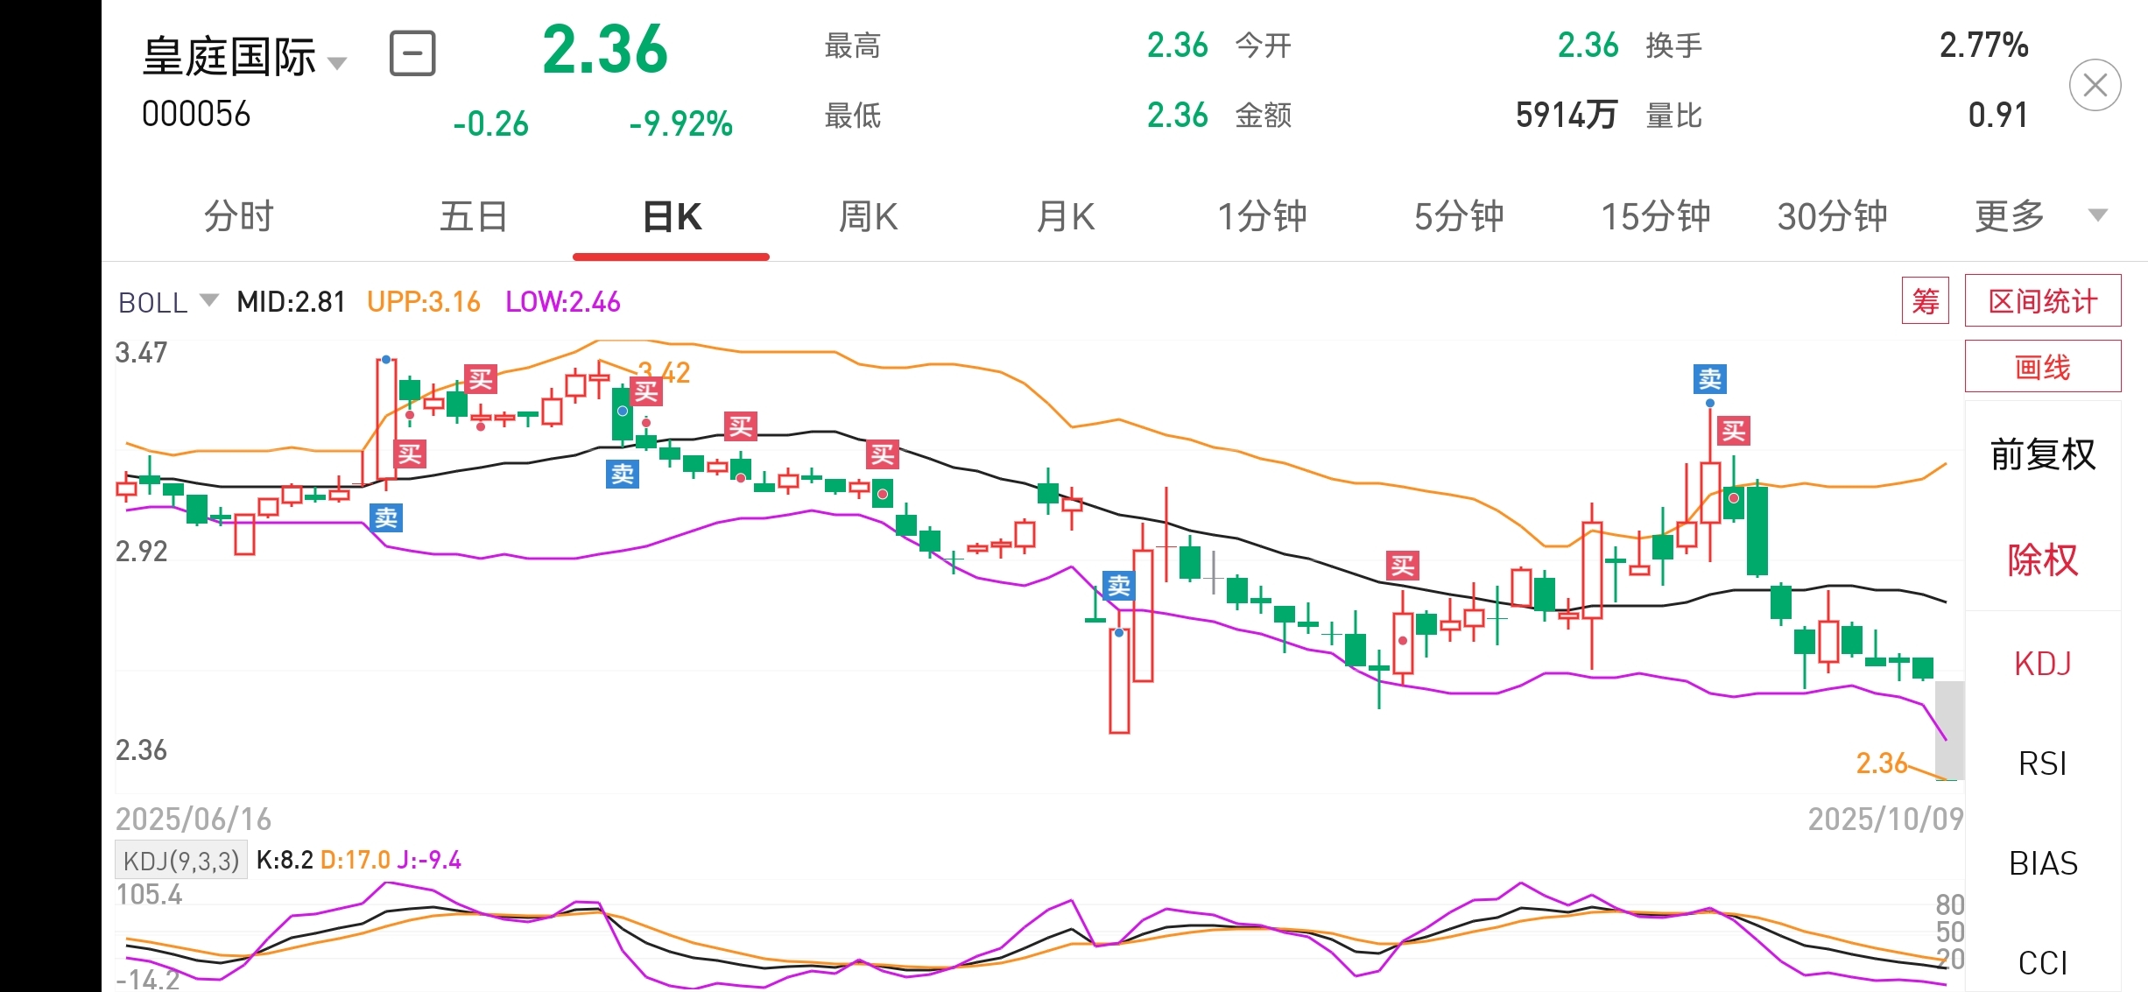
Task: Open the 筹 chip distribution icon
Action: click(1925, 301)
